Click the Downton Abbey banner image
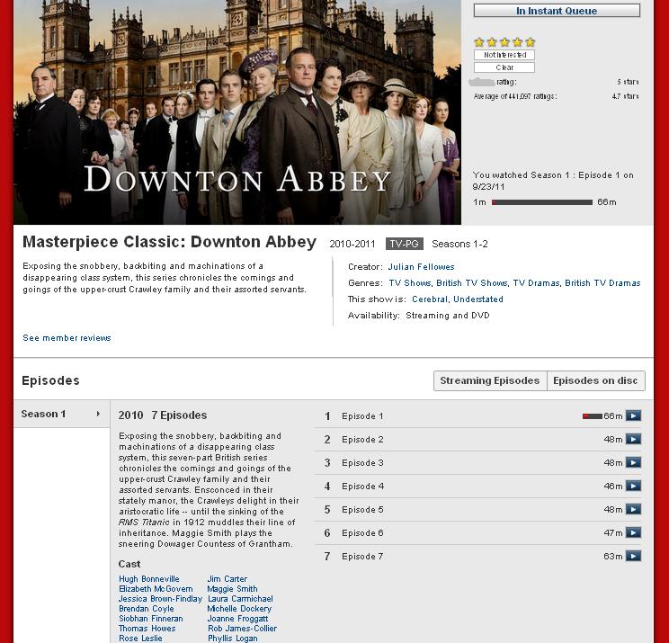This screenshot has height=643, width=669. [237, 112]
